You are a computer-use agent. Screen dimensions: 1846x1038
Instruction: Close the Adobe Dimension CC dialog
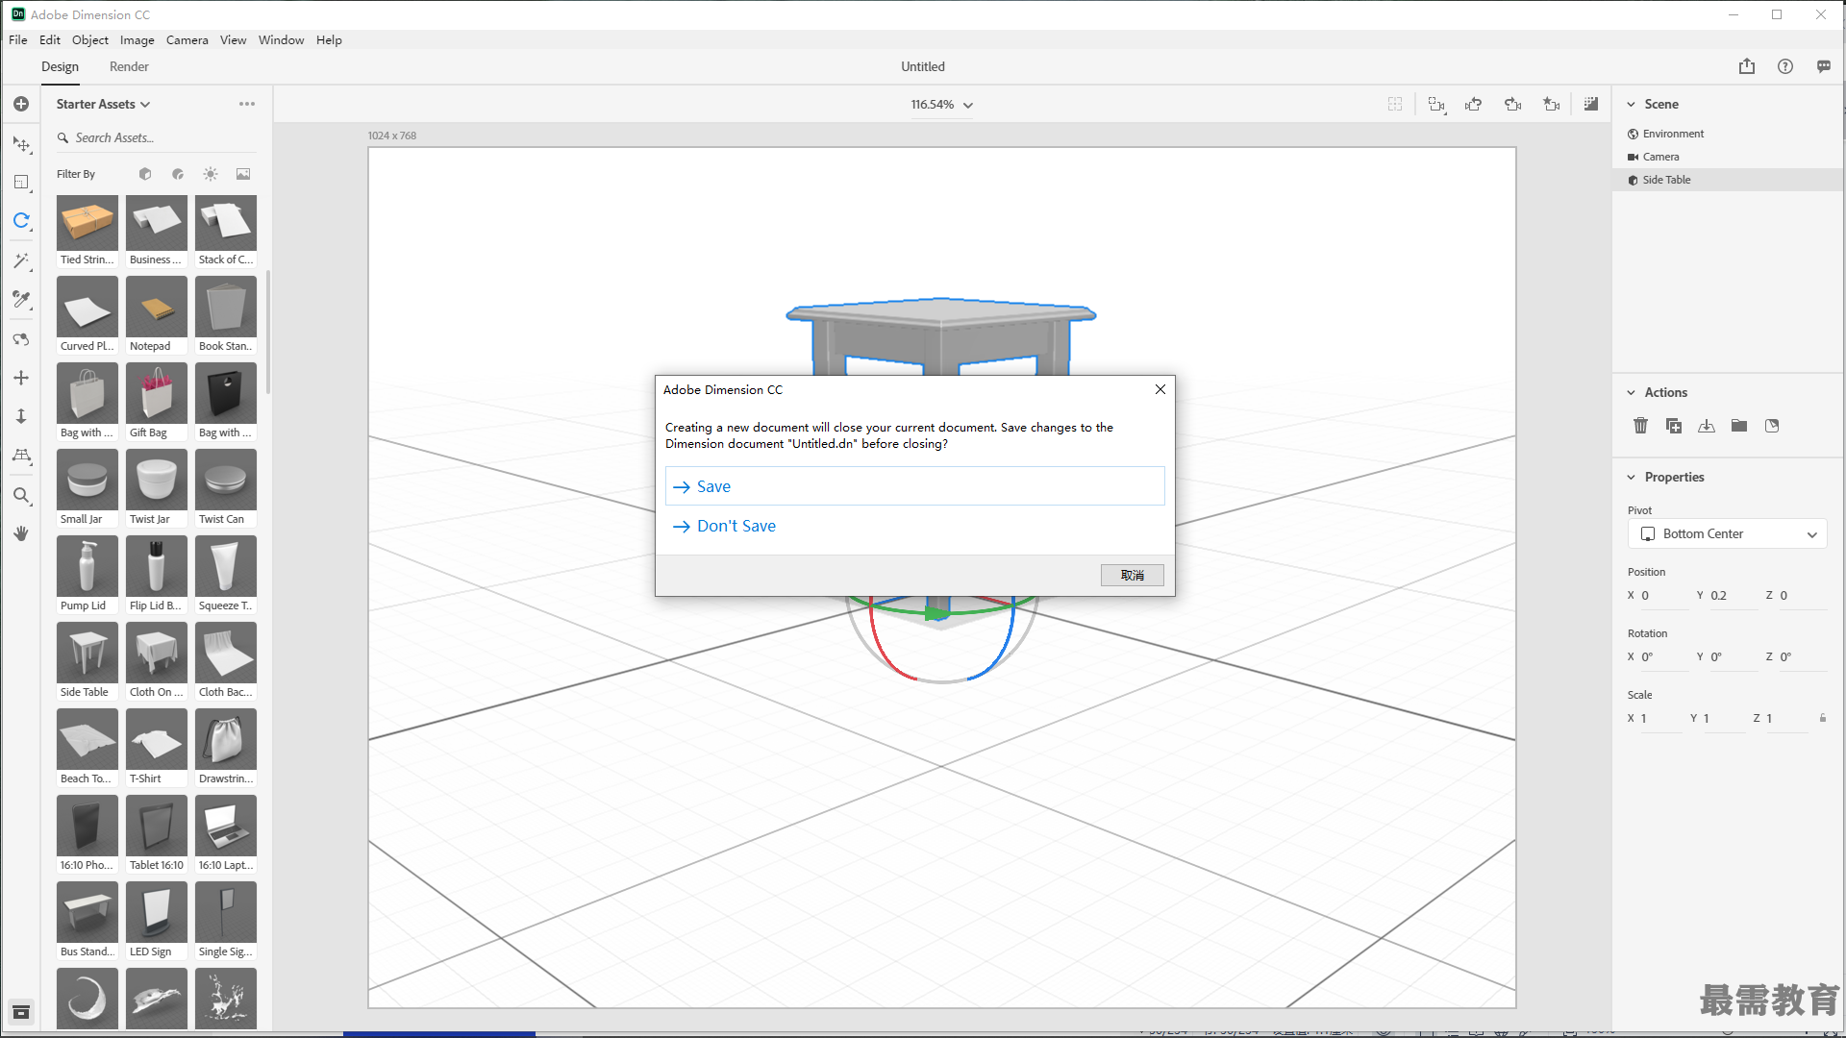coord(1160,389)
